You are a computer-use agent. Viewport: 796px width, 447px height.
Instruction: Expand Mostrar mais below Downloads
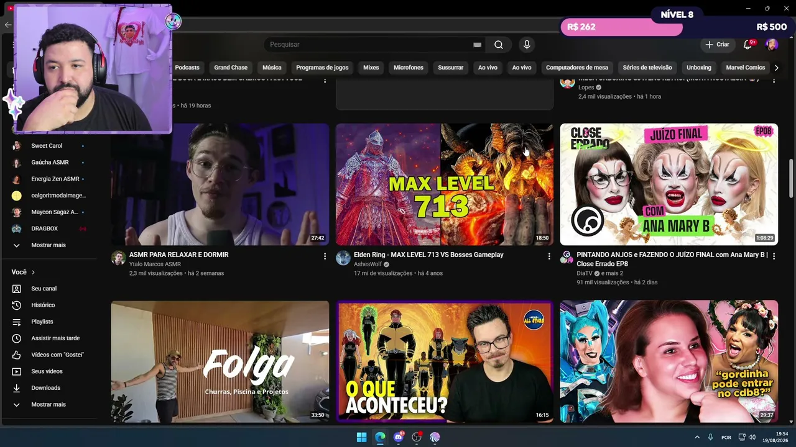click(50, 405)
